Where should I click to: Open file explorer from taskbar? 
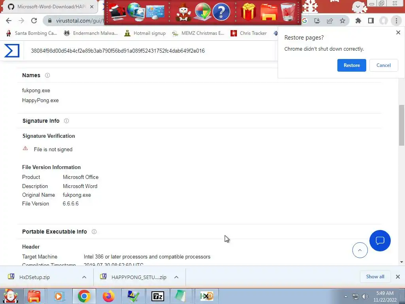(34, 296)
